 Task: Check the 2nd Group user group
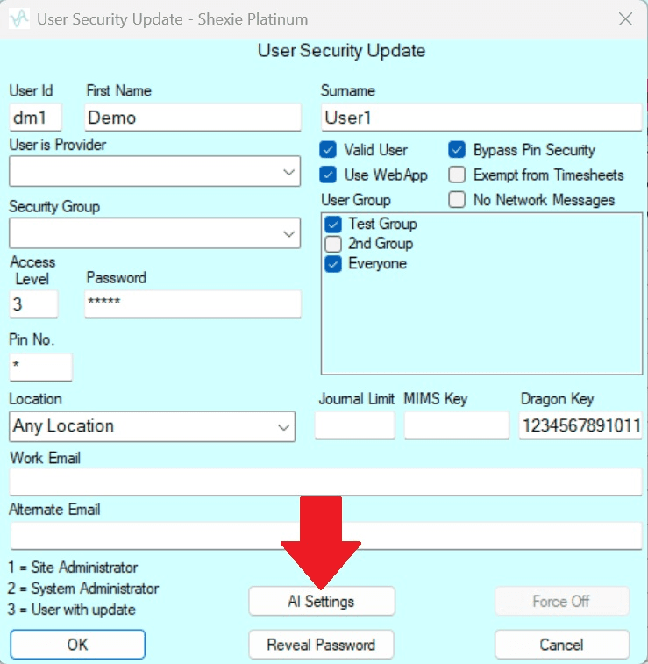333,244
